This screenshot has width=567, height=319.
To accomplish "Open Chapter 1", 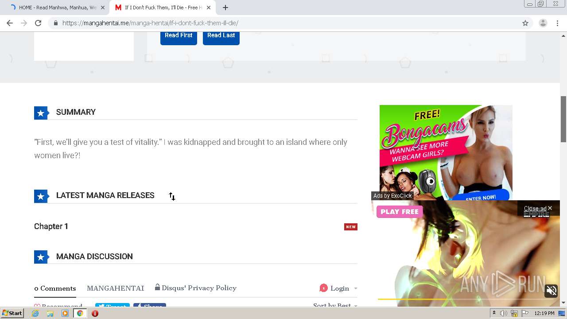I will click(51, 226).
